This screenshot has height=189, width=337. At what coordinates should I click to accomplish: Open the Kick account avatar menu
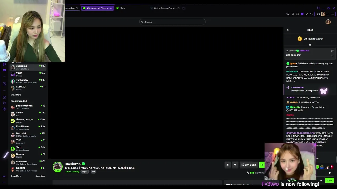(x=328, y=22)
